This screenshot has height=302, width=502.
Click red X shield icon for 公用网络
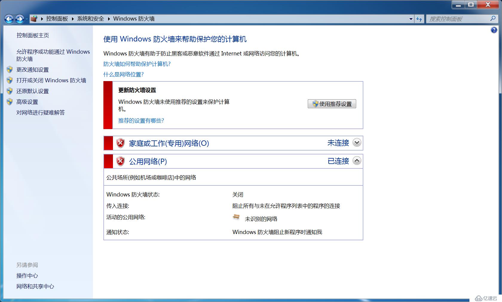pos(120,161)
